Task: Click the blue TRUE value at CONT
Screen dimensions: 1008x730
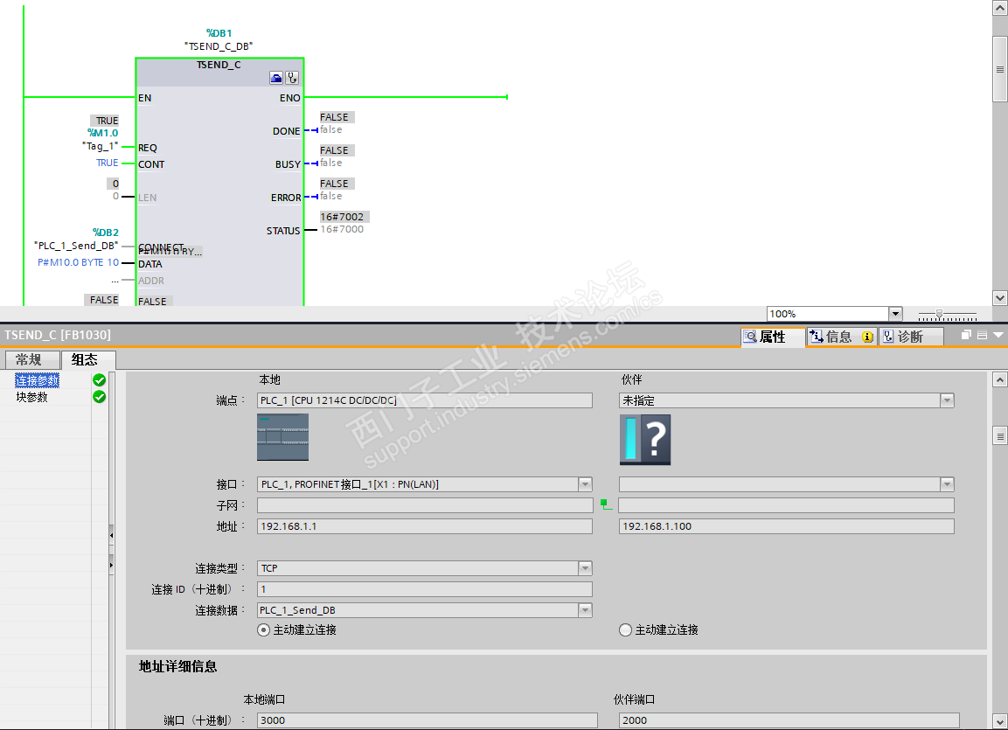Action: [108, 163]
